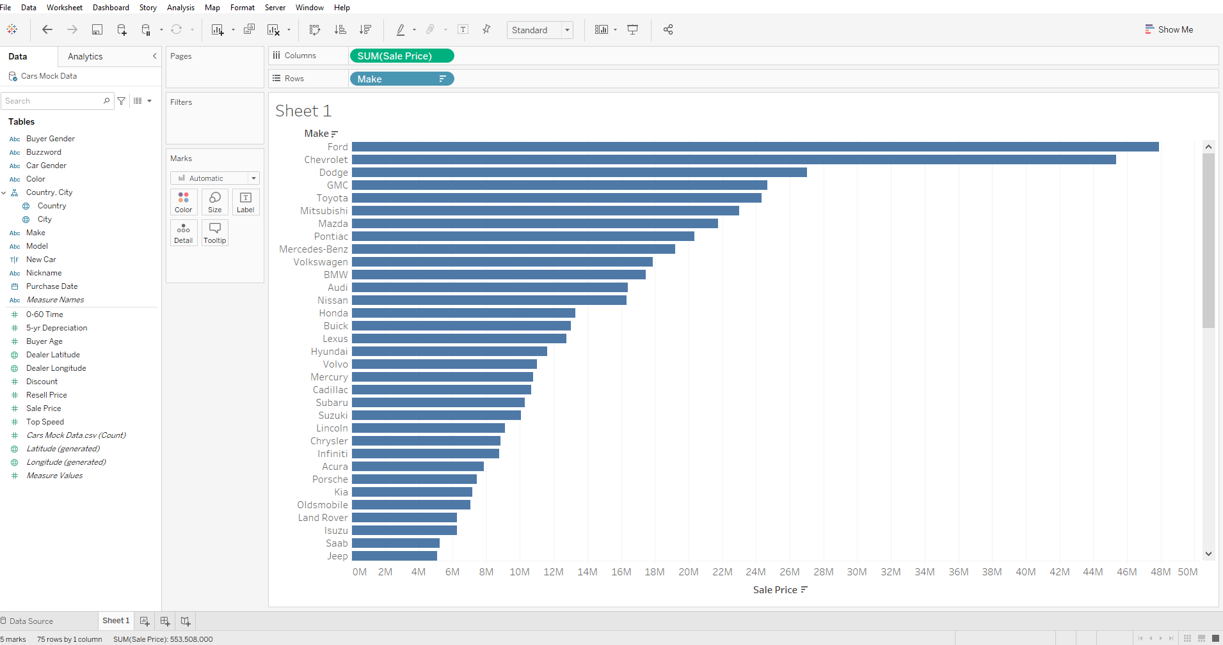Click the Tooltip marks card button
Image resolution: width=1223 pixels, height=645 pixels.
tap(215, 233)
